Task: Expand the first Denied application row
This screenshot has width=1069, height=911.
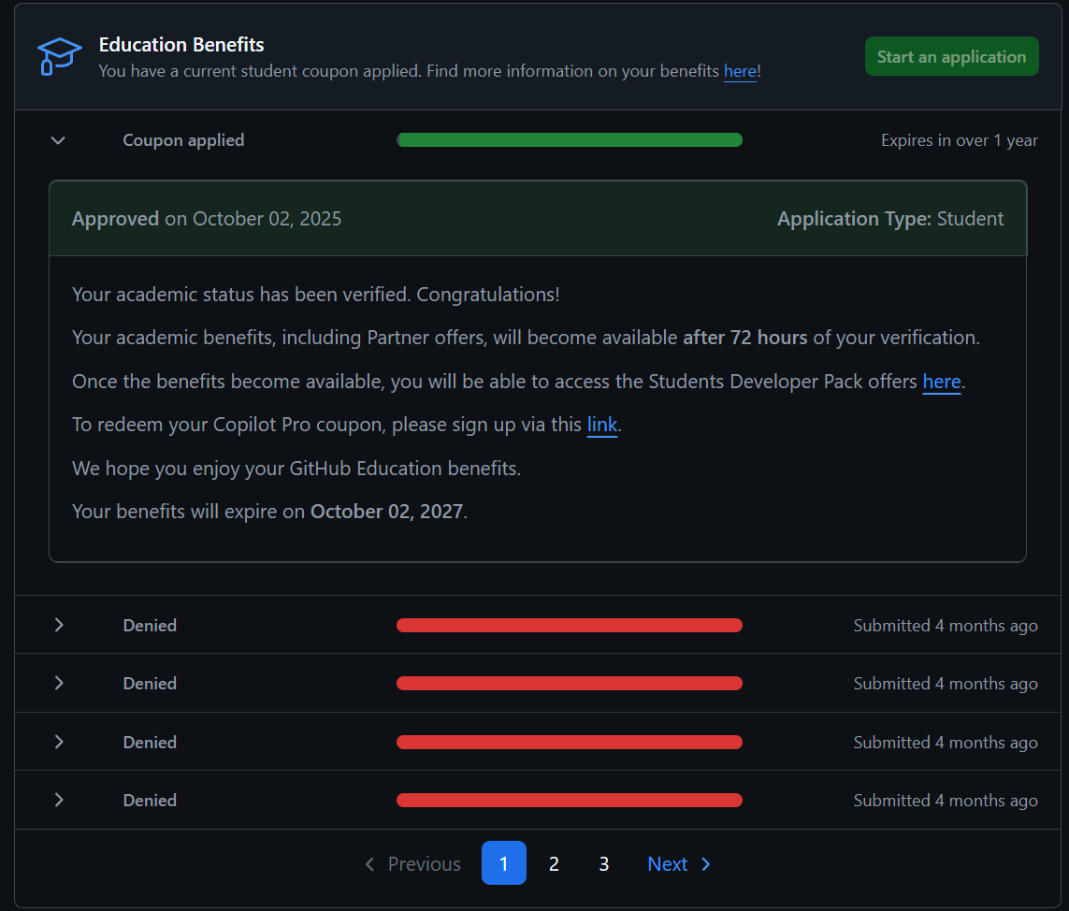Action: pyautogui.click(x=58, y=625)
